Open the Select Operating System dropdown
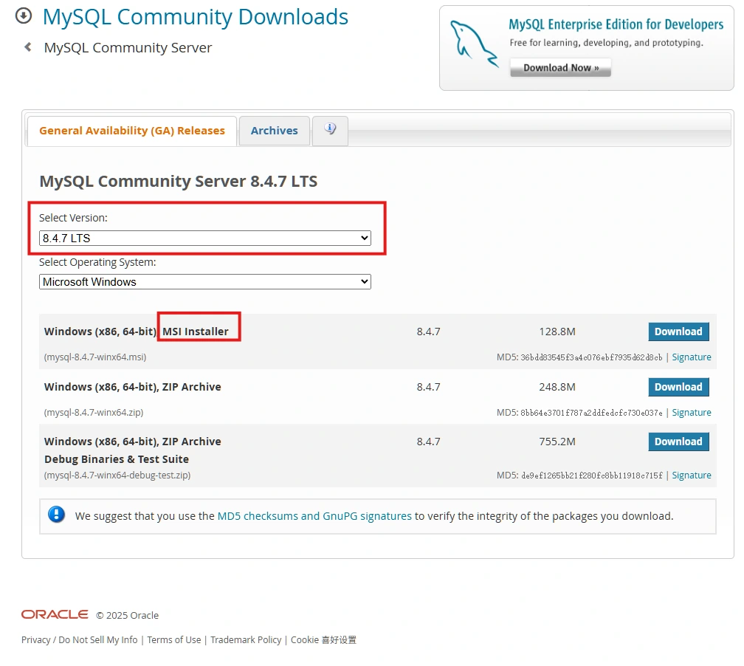The height and width of the screenshot is (666, 744). click(x=204, y=282)
